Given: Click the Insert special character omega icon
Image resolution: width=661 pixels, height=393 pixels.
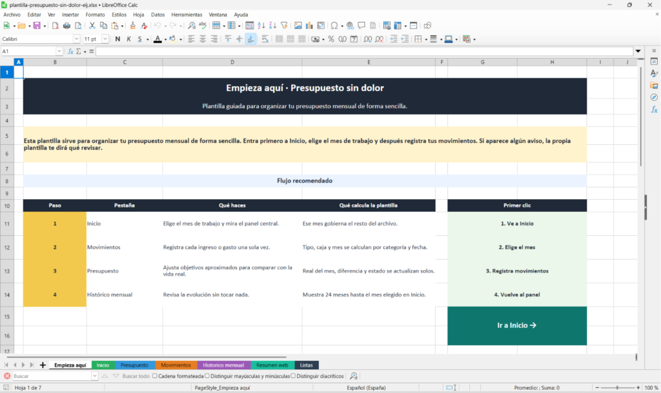Looking at the screenshot, I should tap(334, 26).
